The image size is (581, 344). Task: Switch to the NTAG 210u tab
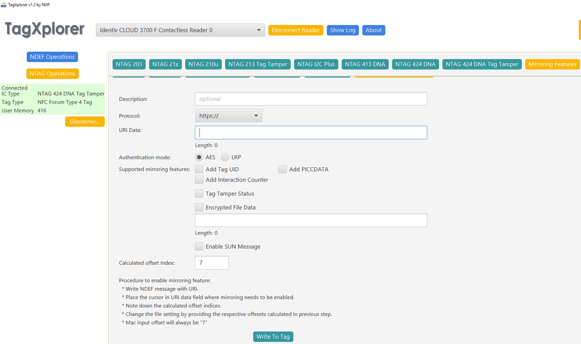pyautogui.click(x=204, y=64)
